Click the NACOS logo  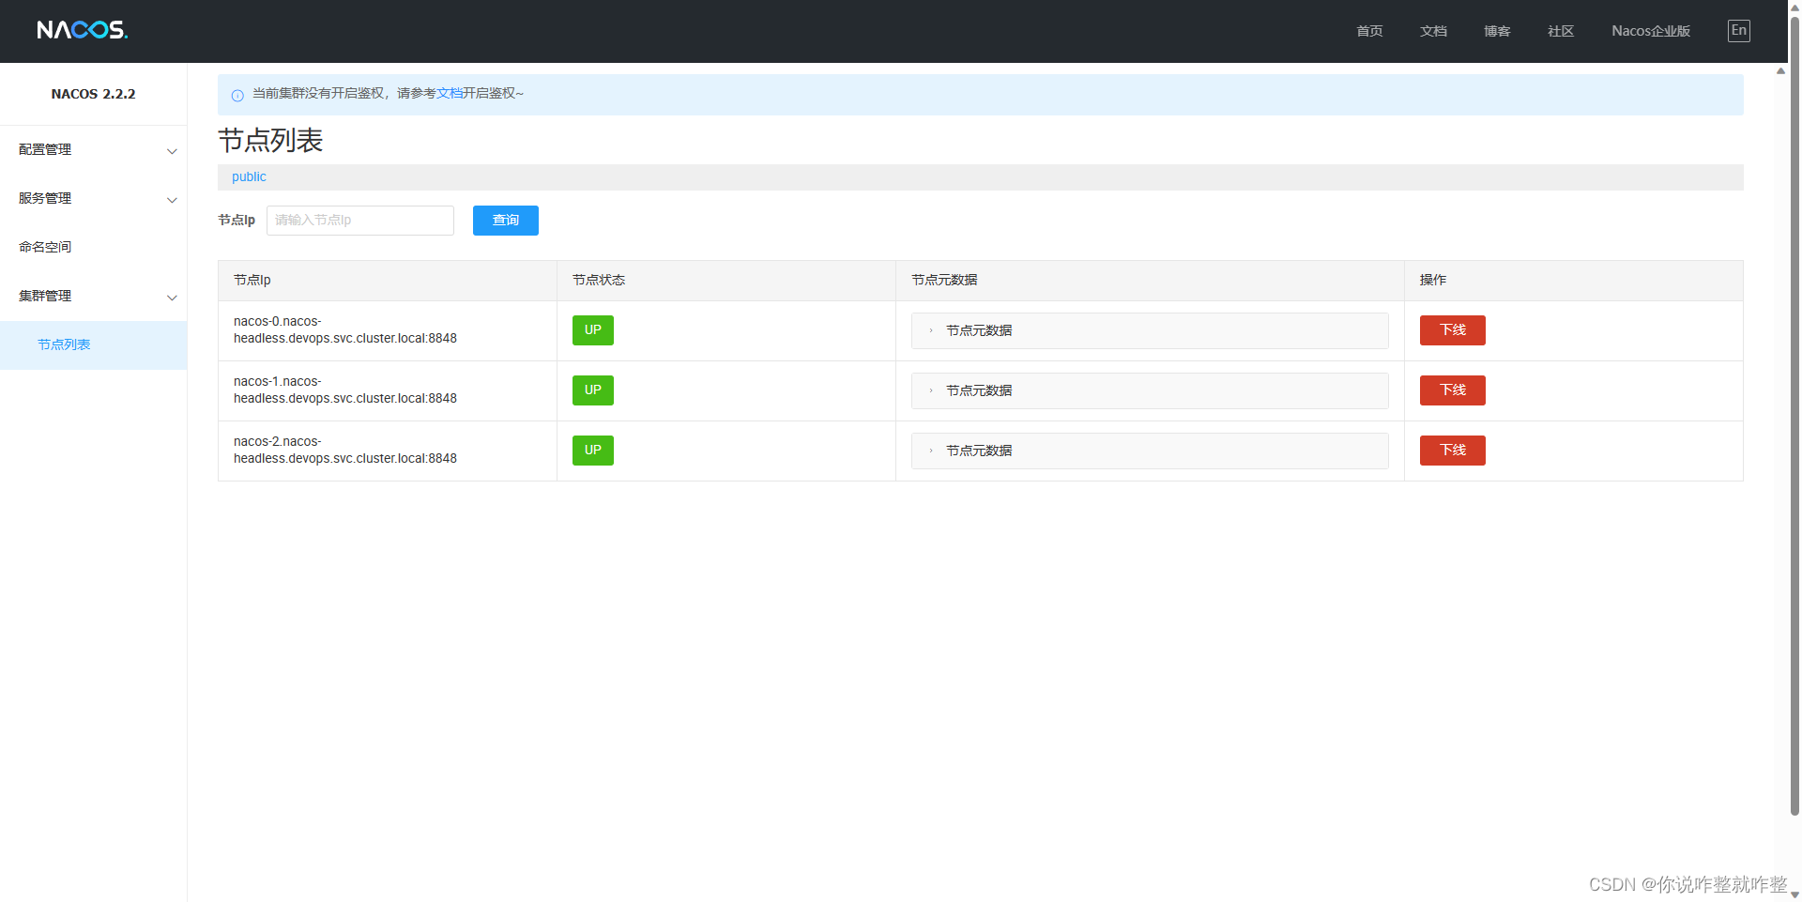point(83,30)
